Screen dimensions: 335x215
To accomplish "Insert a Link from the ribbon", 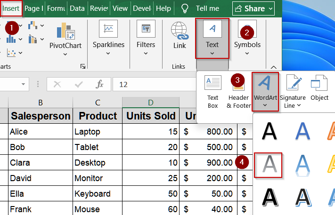I will [180, 36].
